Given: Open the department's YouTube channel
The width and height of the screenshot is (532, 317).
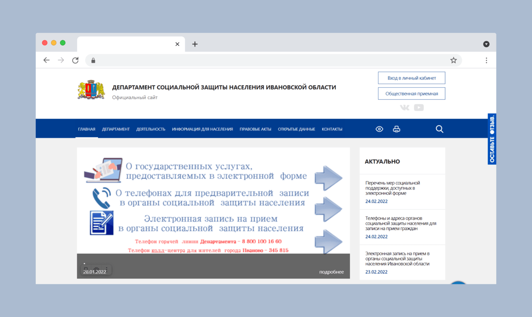Looking at the screenshot, I should pos(419,107).
